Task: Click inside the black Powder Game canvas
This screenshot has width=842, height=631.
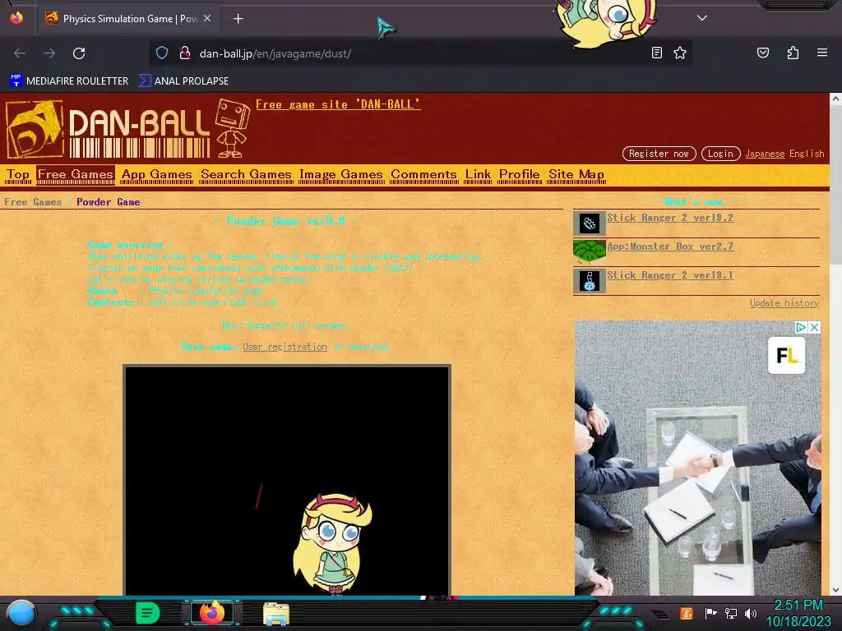Action: point(287,480)
